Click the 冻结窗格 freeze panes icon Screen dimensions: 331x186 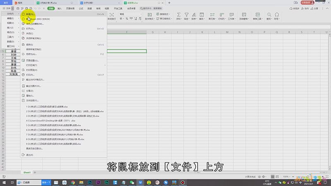point(244,14)
